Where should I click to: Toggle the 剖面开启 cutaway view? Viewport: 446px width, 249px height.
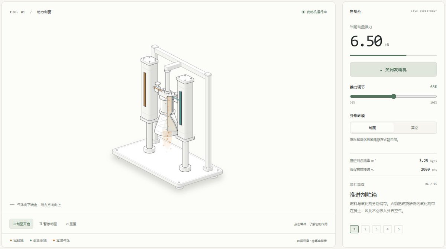point(21,224)
